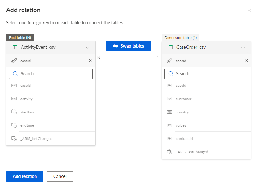The image size is (258, 185).
Task: Click ABC text type icon beside country
Action: 169,112
